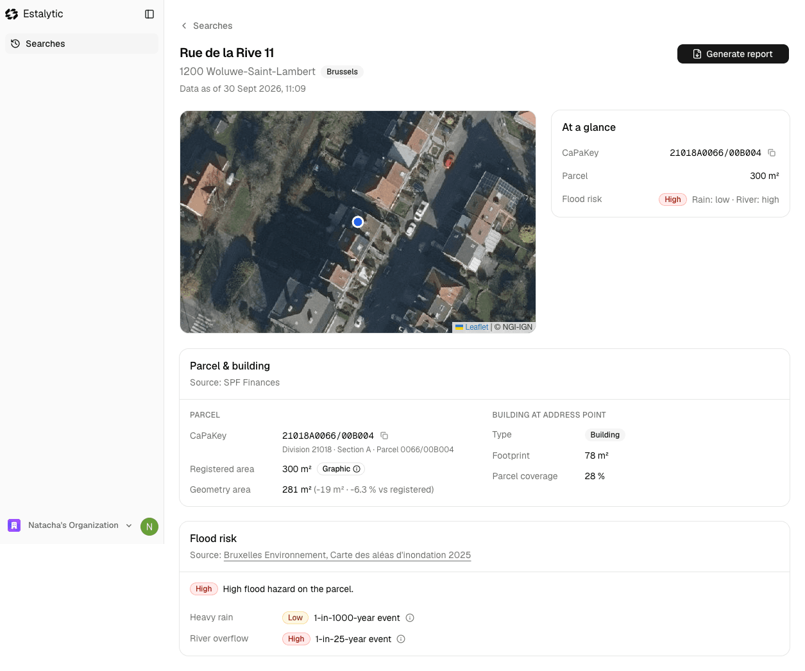Image resolution: width=805 pixels, height=671 pixels.
Task: Click the blue location marker on map
Action: [358, 222]
